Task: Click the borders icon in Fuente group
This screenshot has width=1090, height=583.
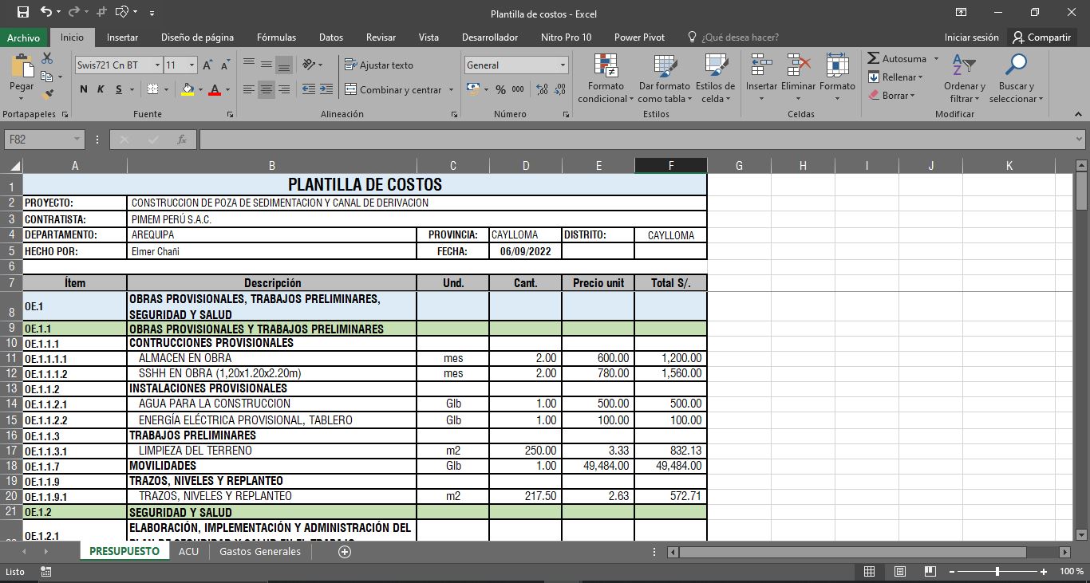Action: (153, 89)
